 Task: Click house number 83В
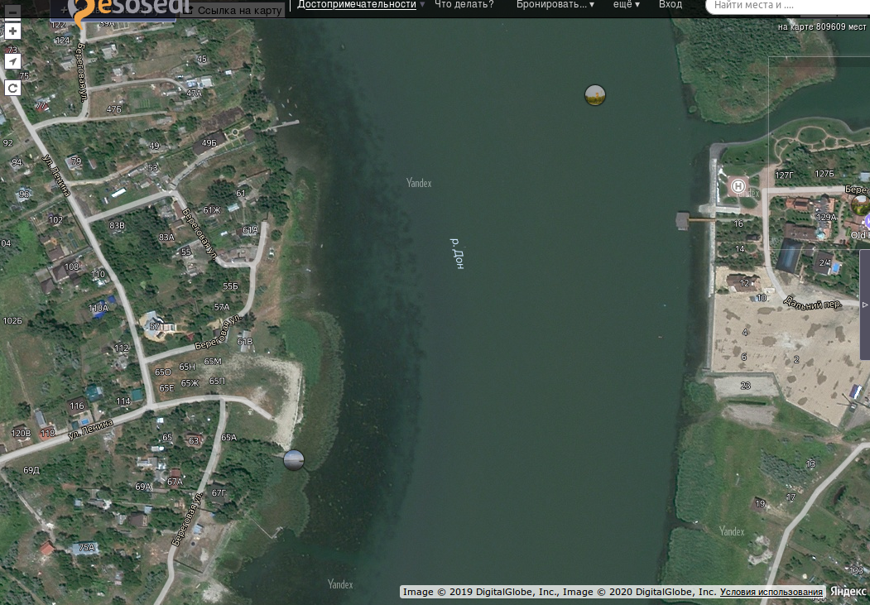pyautogui.click(x=117, y=225)
